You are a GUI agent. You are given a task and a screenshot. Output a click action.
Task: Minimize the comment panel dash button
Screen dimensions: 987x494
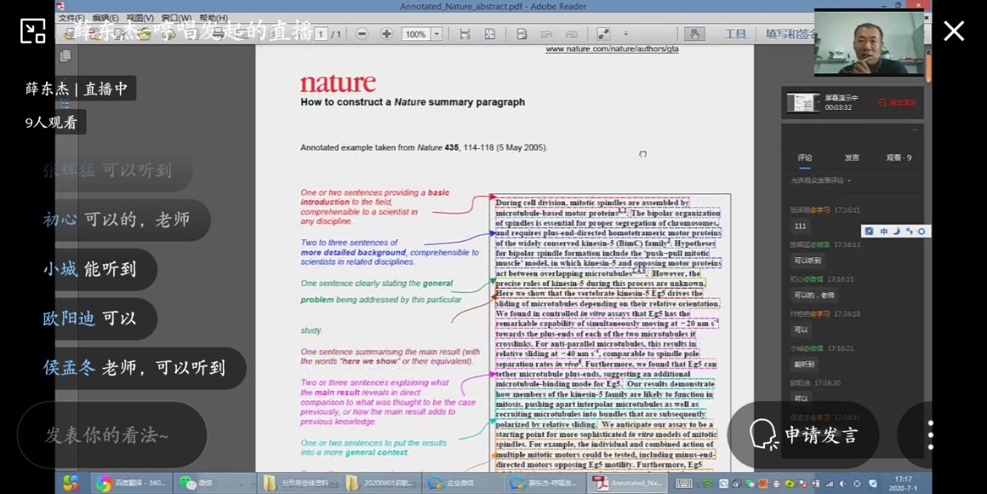[x=915, y=130]
